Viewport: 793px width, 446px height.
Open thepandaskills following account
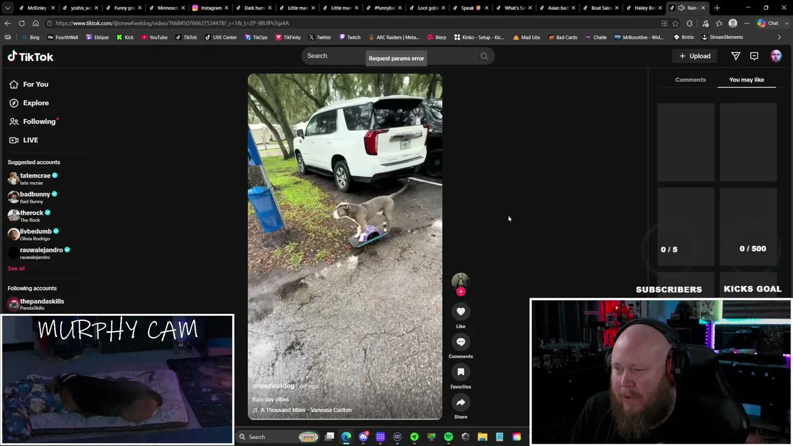(x=36, y=304)
